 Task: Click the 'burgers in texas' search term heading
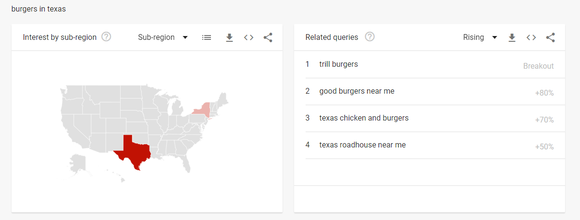(38, 9)
